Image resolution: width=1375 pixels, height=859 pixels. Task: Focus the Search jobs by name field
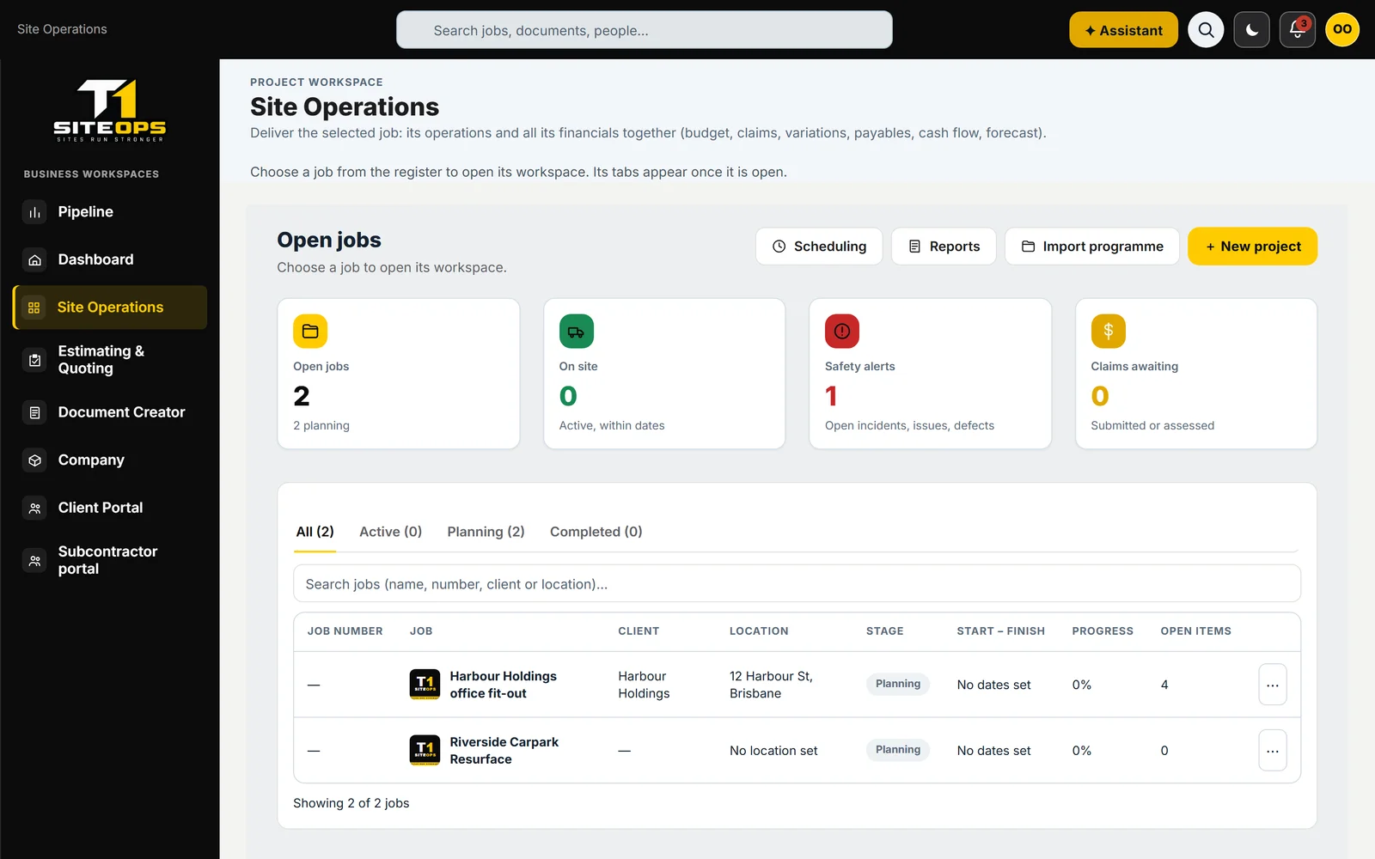pos(797,584)
